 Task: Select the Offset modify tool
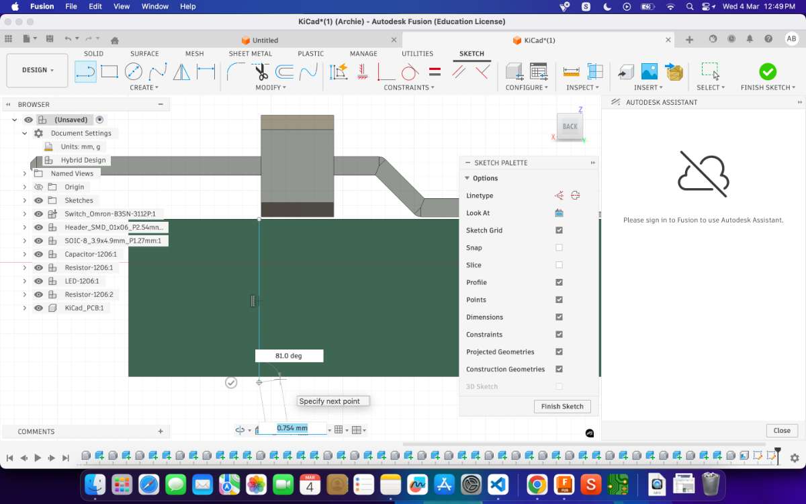pyautogui.click(x=285, y=71)
